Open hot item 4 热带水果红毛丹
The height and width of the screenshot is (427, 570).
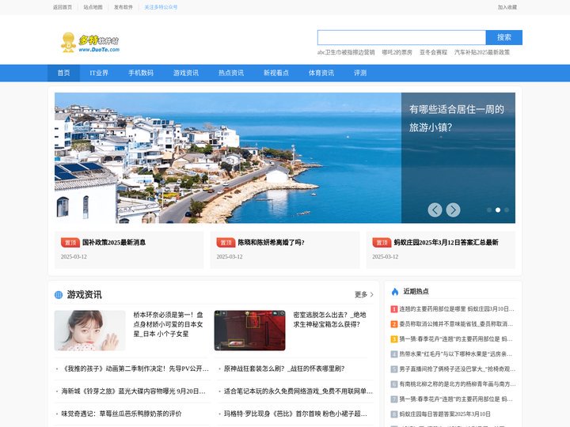(x=455, y=354)
